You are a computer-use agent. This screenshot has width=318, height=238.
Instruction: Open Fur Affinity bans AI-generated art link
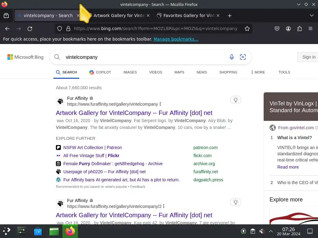(x=121, y=180)
